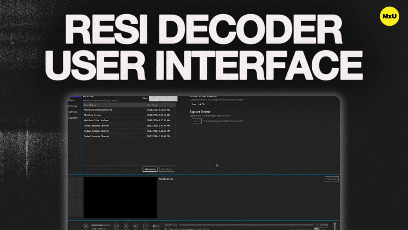
Task: Click the Export Event heading
Action: 199,112
